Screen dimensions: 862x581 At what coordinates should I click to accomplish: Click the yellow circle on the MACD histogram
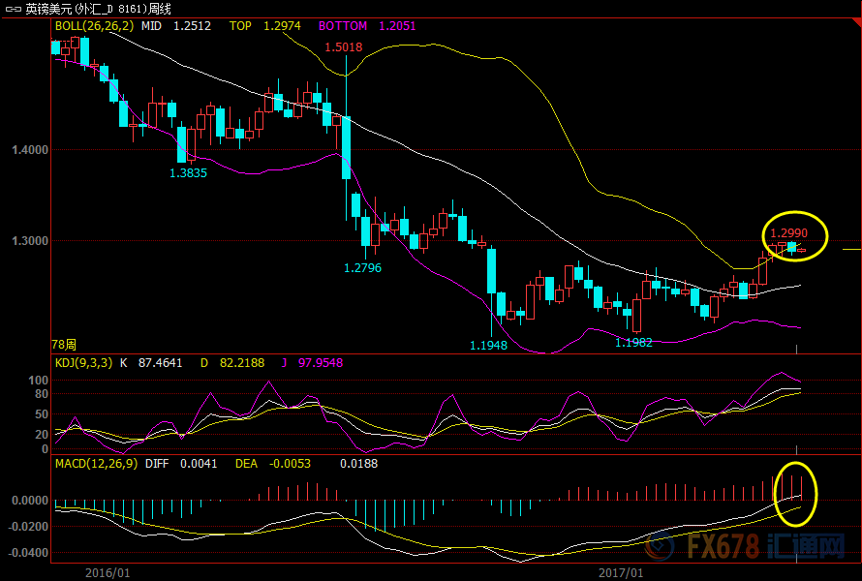(x=798, y=494)
